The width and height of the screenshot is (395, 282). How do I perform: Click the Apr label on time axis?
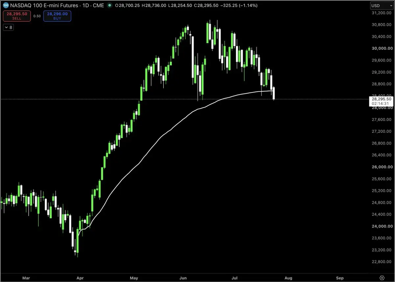pyautogui.click(x=80, y=278)
